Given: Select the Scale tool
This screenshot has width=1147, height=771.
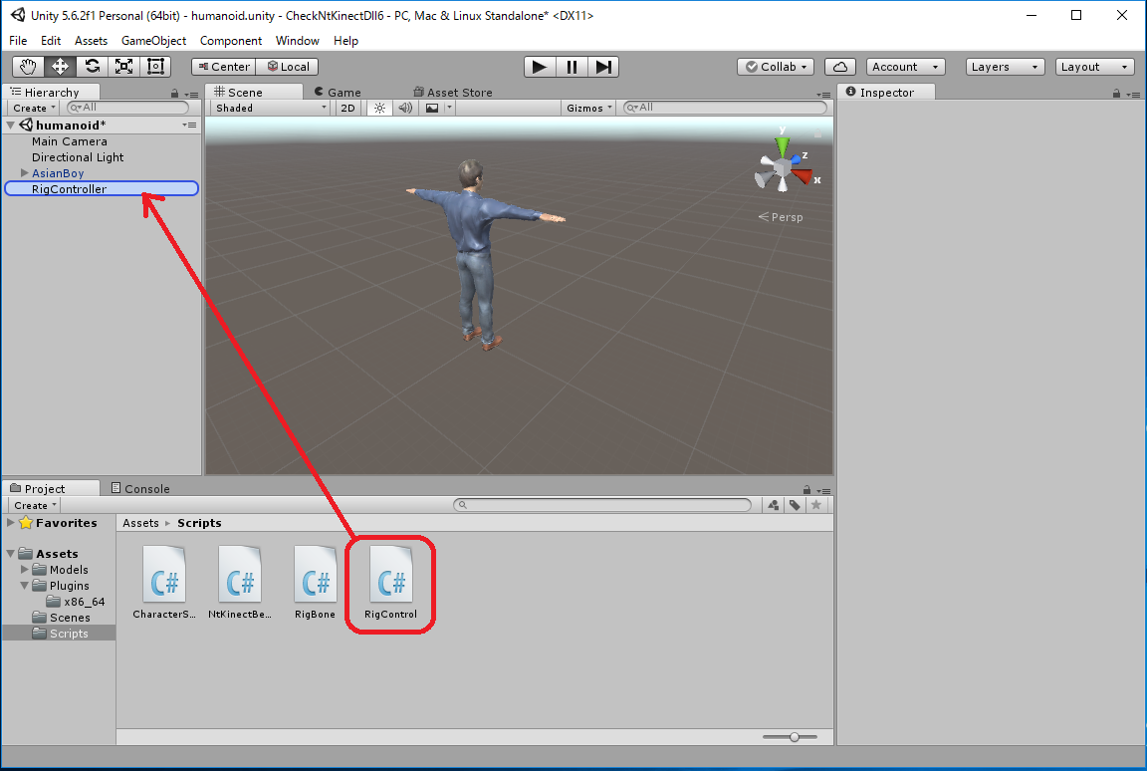Looking at the screenshot, I should (x=123, y=67).
